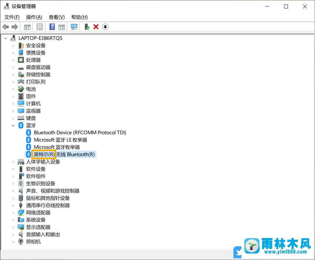This screenshot has width=315, height=260.
Task: Click the 处理器 chip icon
Action: [21, 60]
